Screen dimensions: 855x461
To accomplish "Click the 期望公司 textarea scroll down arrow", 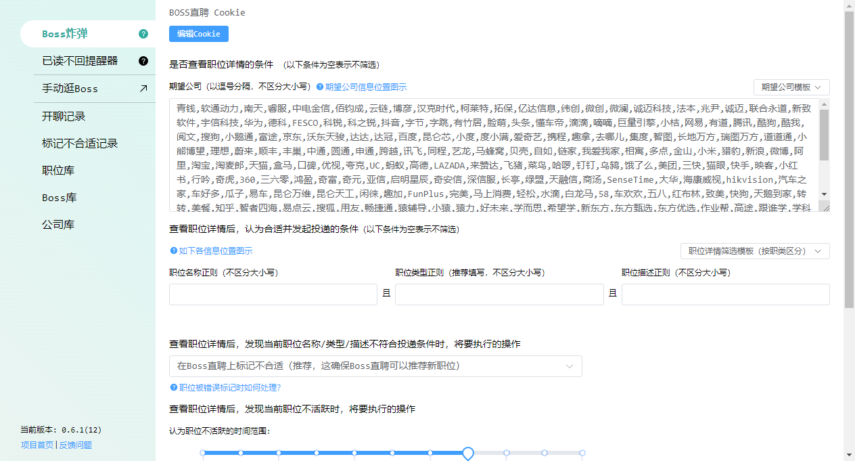I will (824, 194).
